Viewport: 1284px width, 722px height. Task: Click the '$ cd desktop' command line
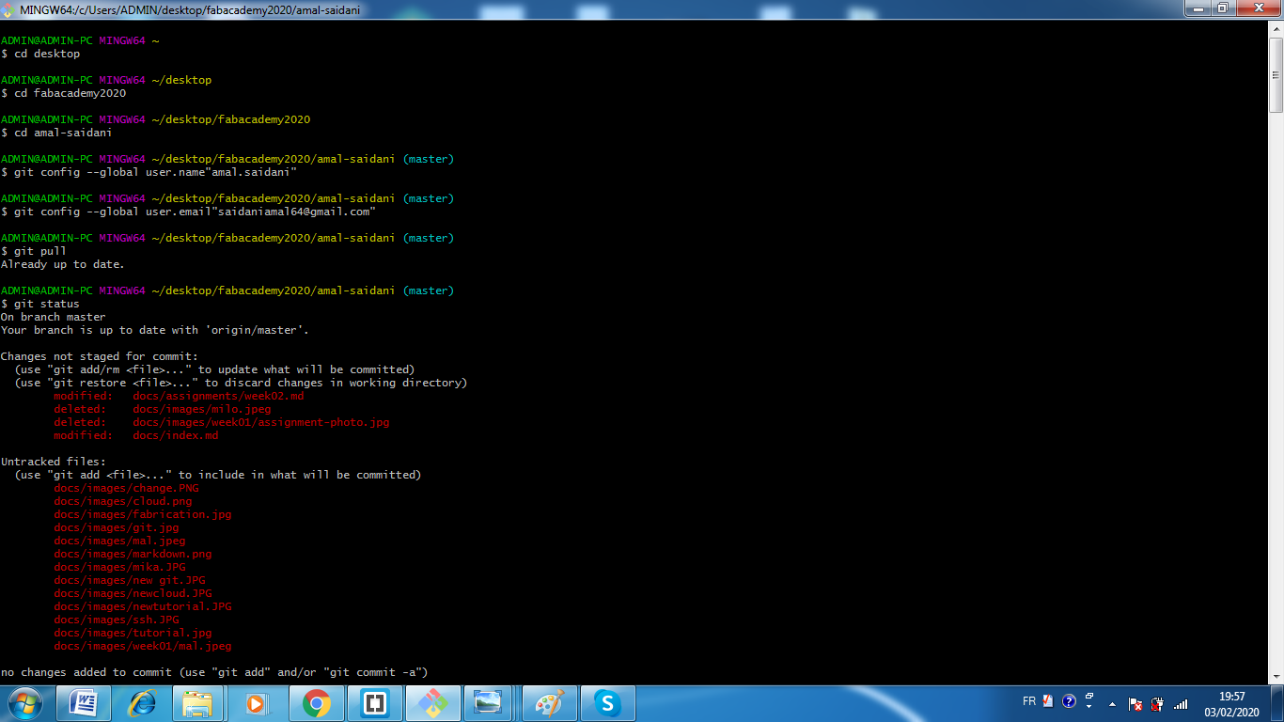pyautogui.click(x=40, y=54)
